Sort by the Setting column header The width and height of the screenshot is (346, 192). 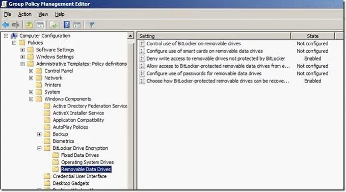point(214,36)
